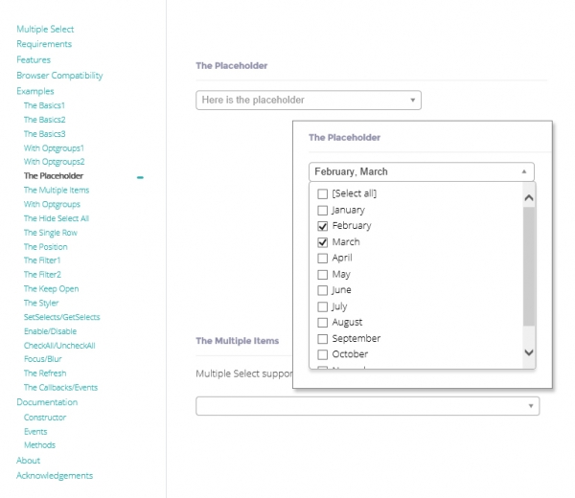
Task: Check the May checkbox
Action: (x=322, y=275)
